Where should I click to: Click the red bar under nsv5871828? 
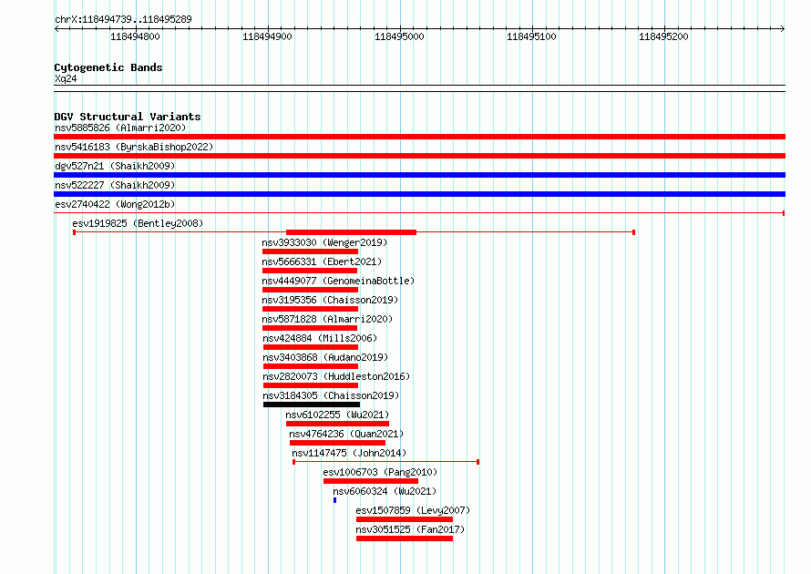click(310, 328)
